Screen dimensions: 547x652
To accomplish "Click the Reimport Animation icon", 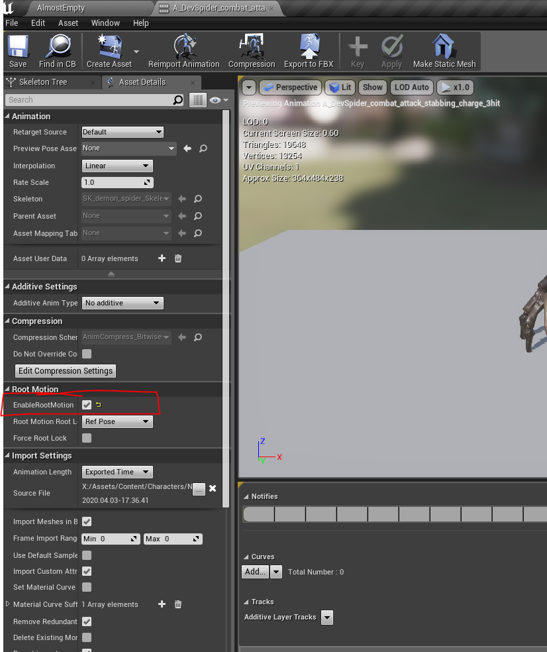I will point(183,48).
